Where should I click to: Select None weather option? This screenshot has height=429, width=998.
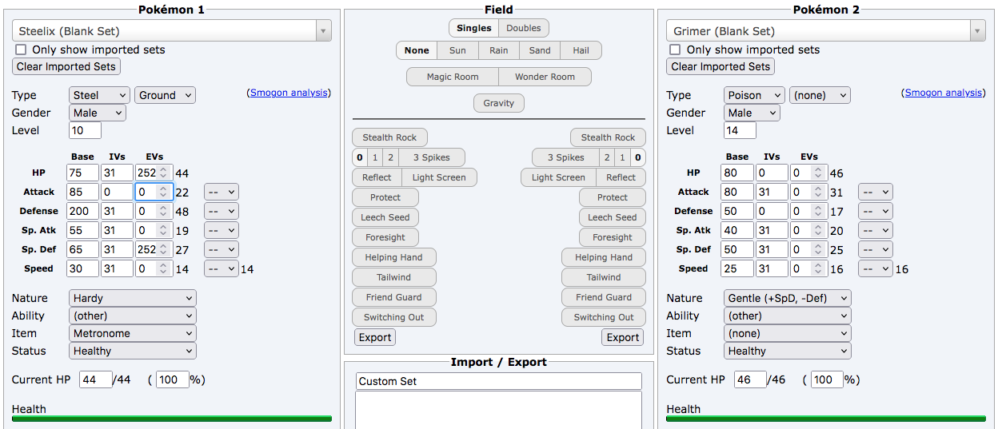click(417, 50)
